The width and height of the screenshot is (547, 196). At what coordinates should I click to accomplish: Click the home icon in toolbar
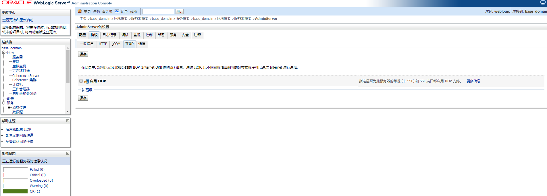80,11
